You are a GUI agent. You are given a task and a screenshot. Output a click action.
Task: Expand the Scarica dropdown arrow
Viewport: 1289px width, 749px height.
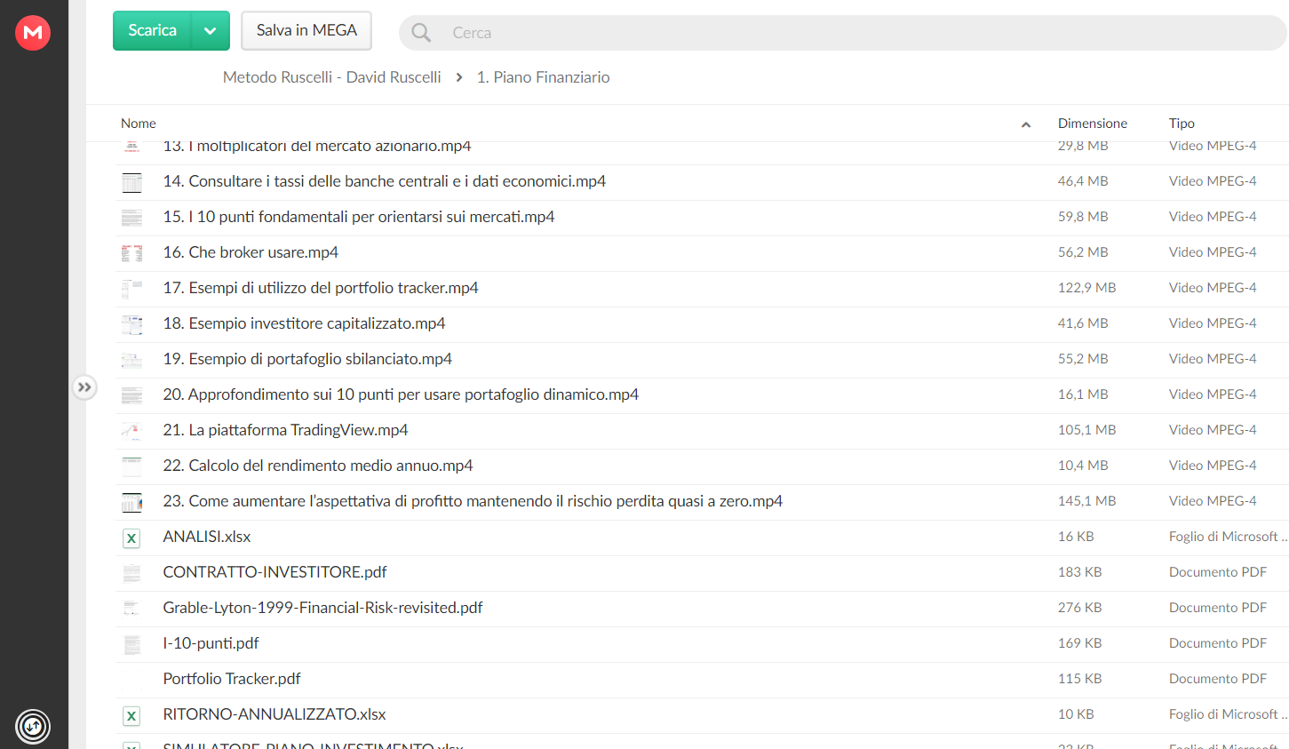coord(211,31)
